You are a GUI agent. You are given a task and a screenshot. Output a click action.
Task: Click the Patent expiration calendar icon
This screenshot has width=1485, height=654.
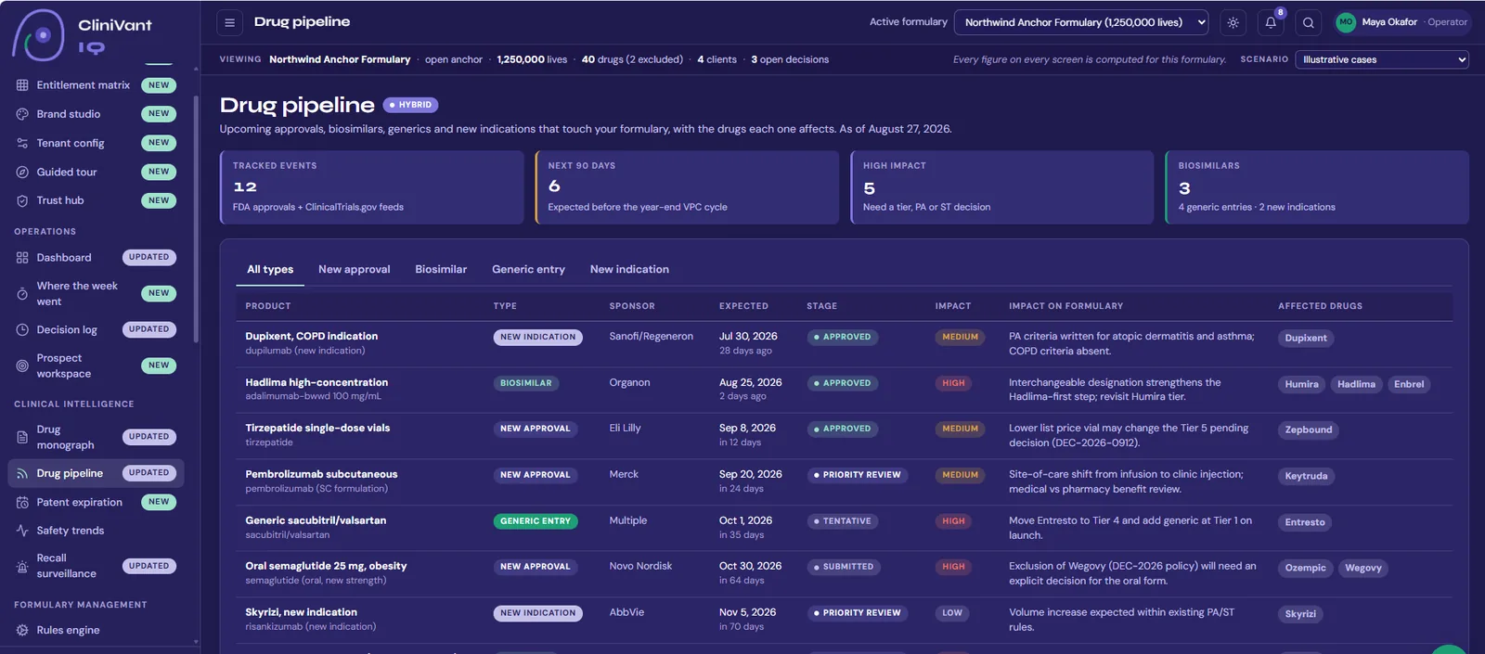[22, 502]
